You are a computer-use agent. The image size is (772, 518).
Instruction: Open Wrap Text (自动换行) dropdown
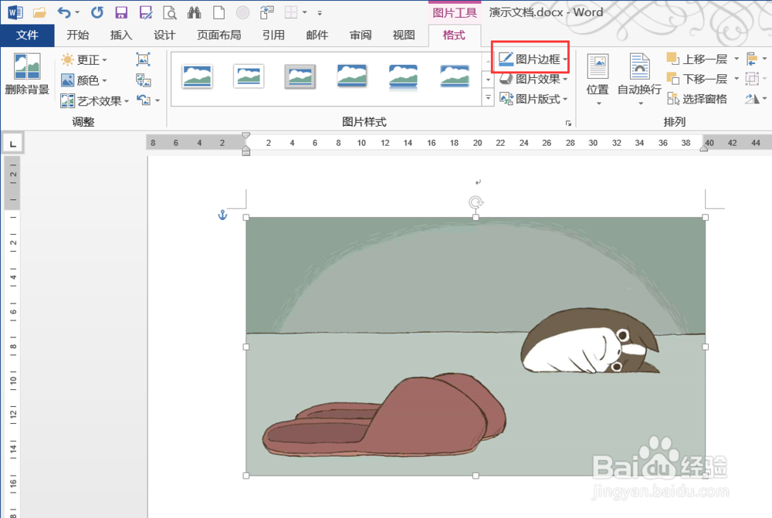tap(639, 80)
